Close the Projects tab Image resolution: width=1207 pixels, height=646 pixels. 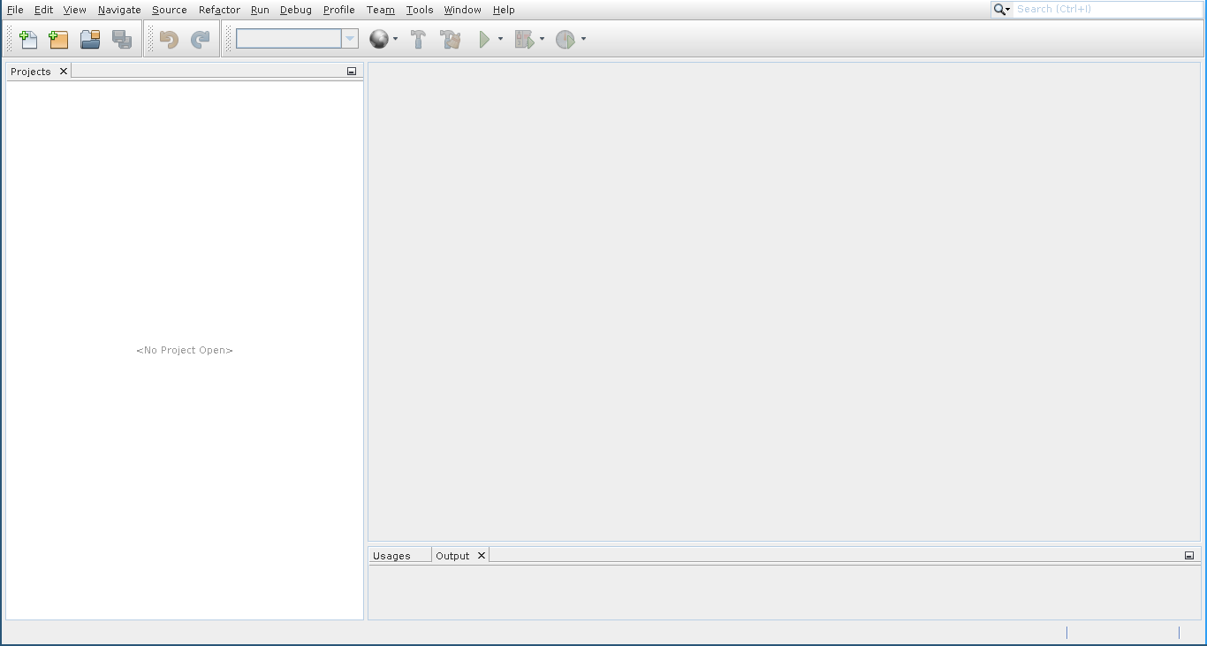pos(64,72)
